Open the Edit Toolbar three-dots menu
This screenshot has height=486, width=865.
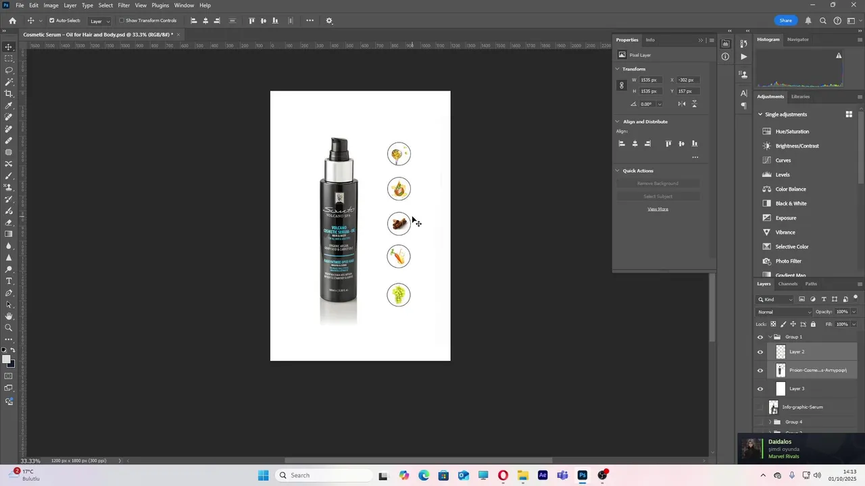(9, 340)
